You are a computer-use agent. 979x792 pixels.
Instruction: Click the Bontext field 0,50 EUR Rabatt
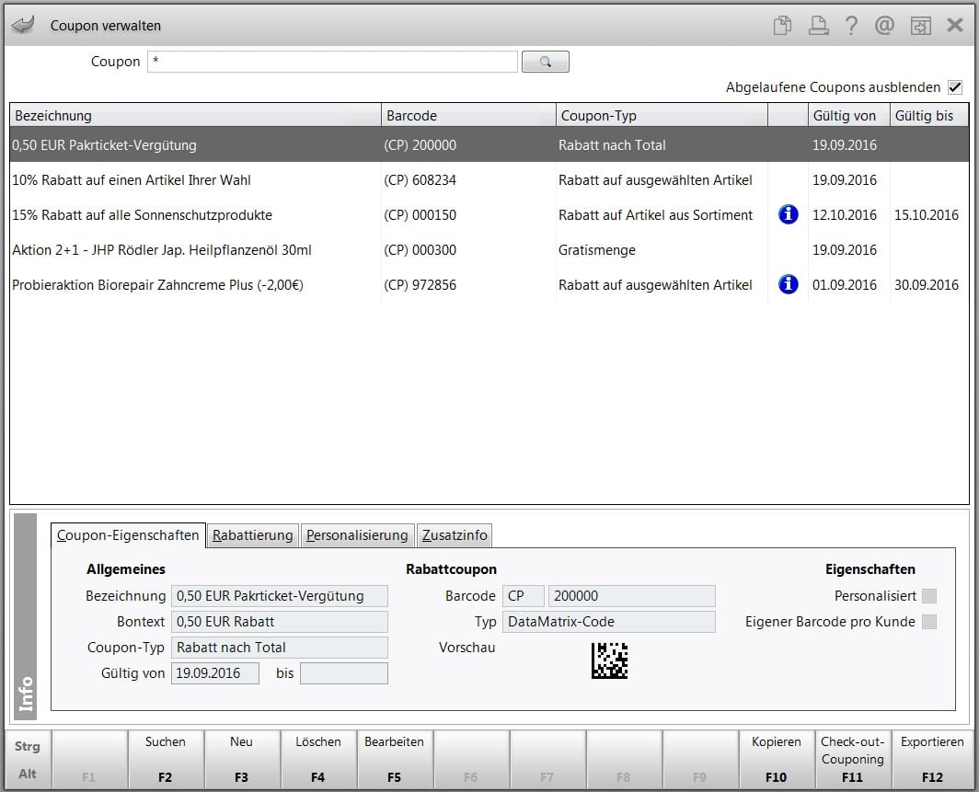pos(280,622)
